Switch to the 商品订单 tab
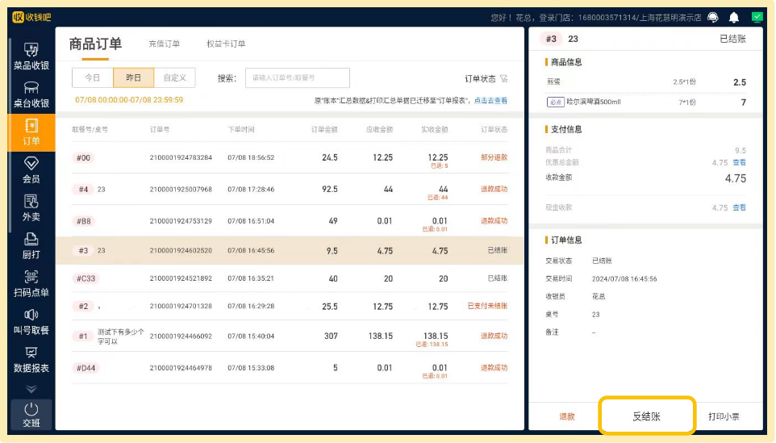 coord(95,44)
